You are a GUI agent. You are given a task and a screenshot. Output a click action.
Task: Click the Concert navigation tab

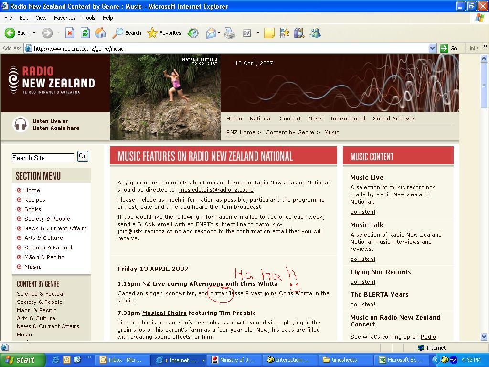click(290, 119)
